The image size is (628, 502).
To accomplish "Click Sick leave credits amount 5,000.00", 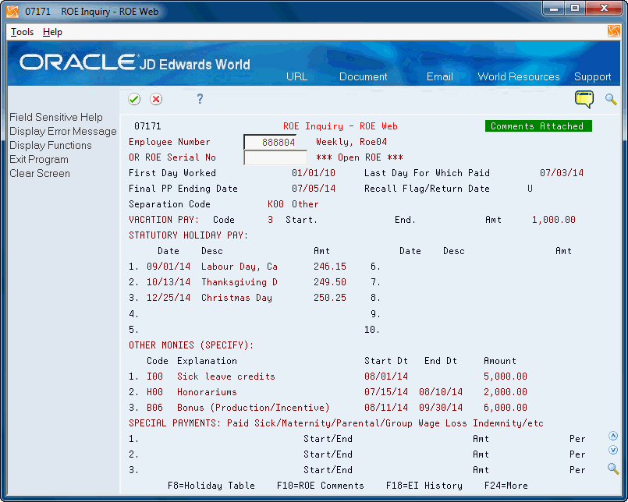I will pos(506,376).
